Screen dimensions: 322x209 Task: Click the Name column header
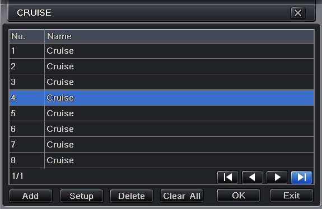(x=179, y=36)
